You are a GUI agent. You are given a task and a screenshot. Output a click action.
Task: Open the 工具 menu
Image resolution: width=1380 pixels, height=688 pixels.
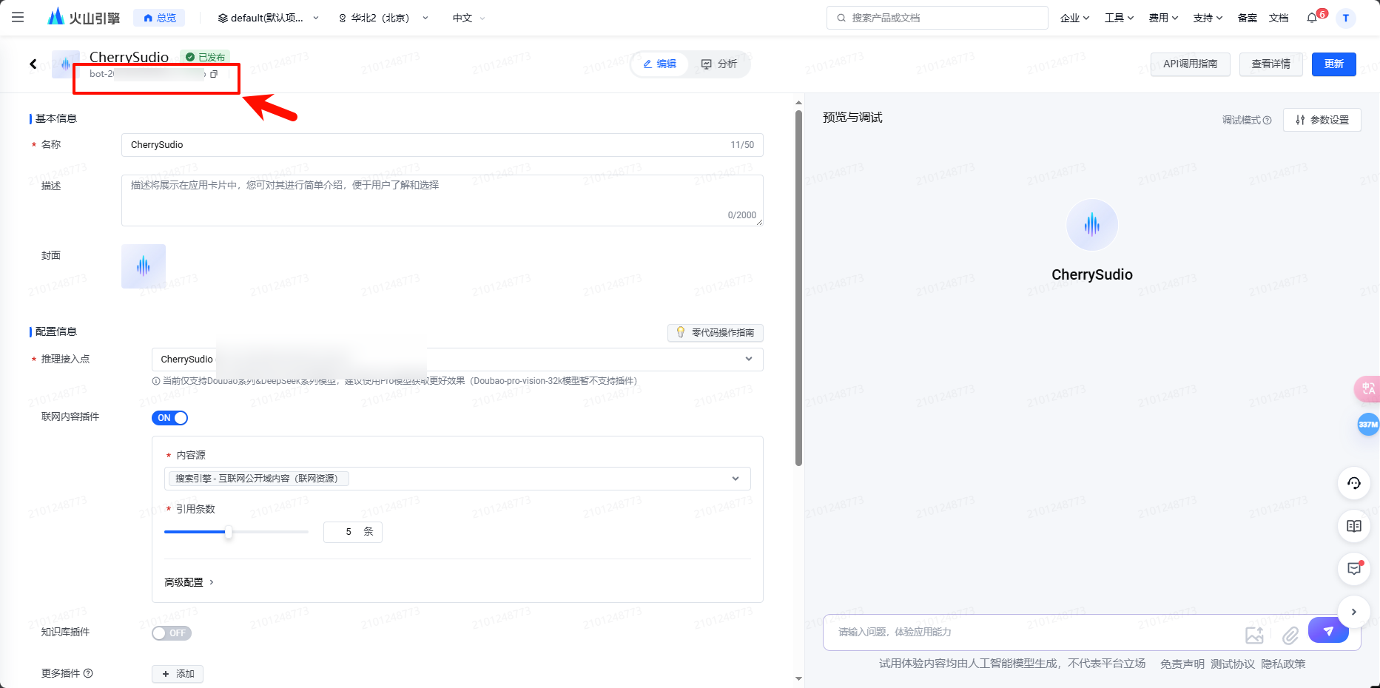pyautogui.click(x=1119, y=18)
